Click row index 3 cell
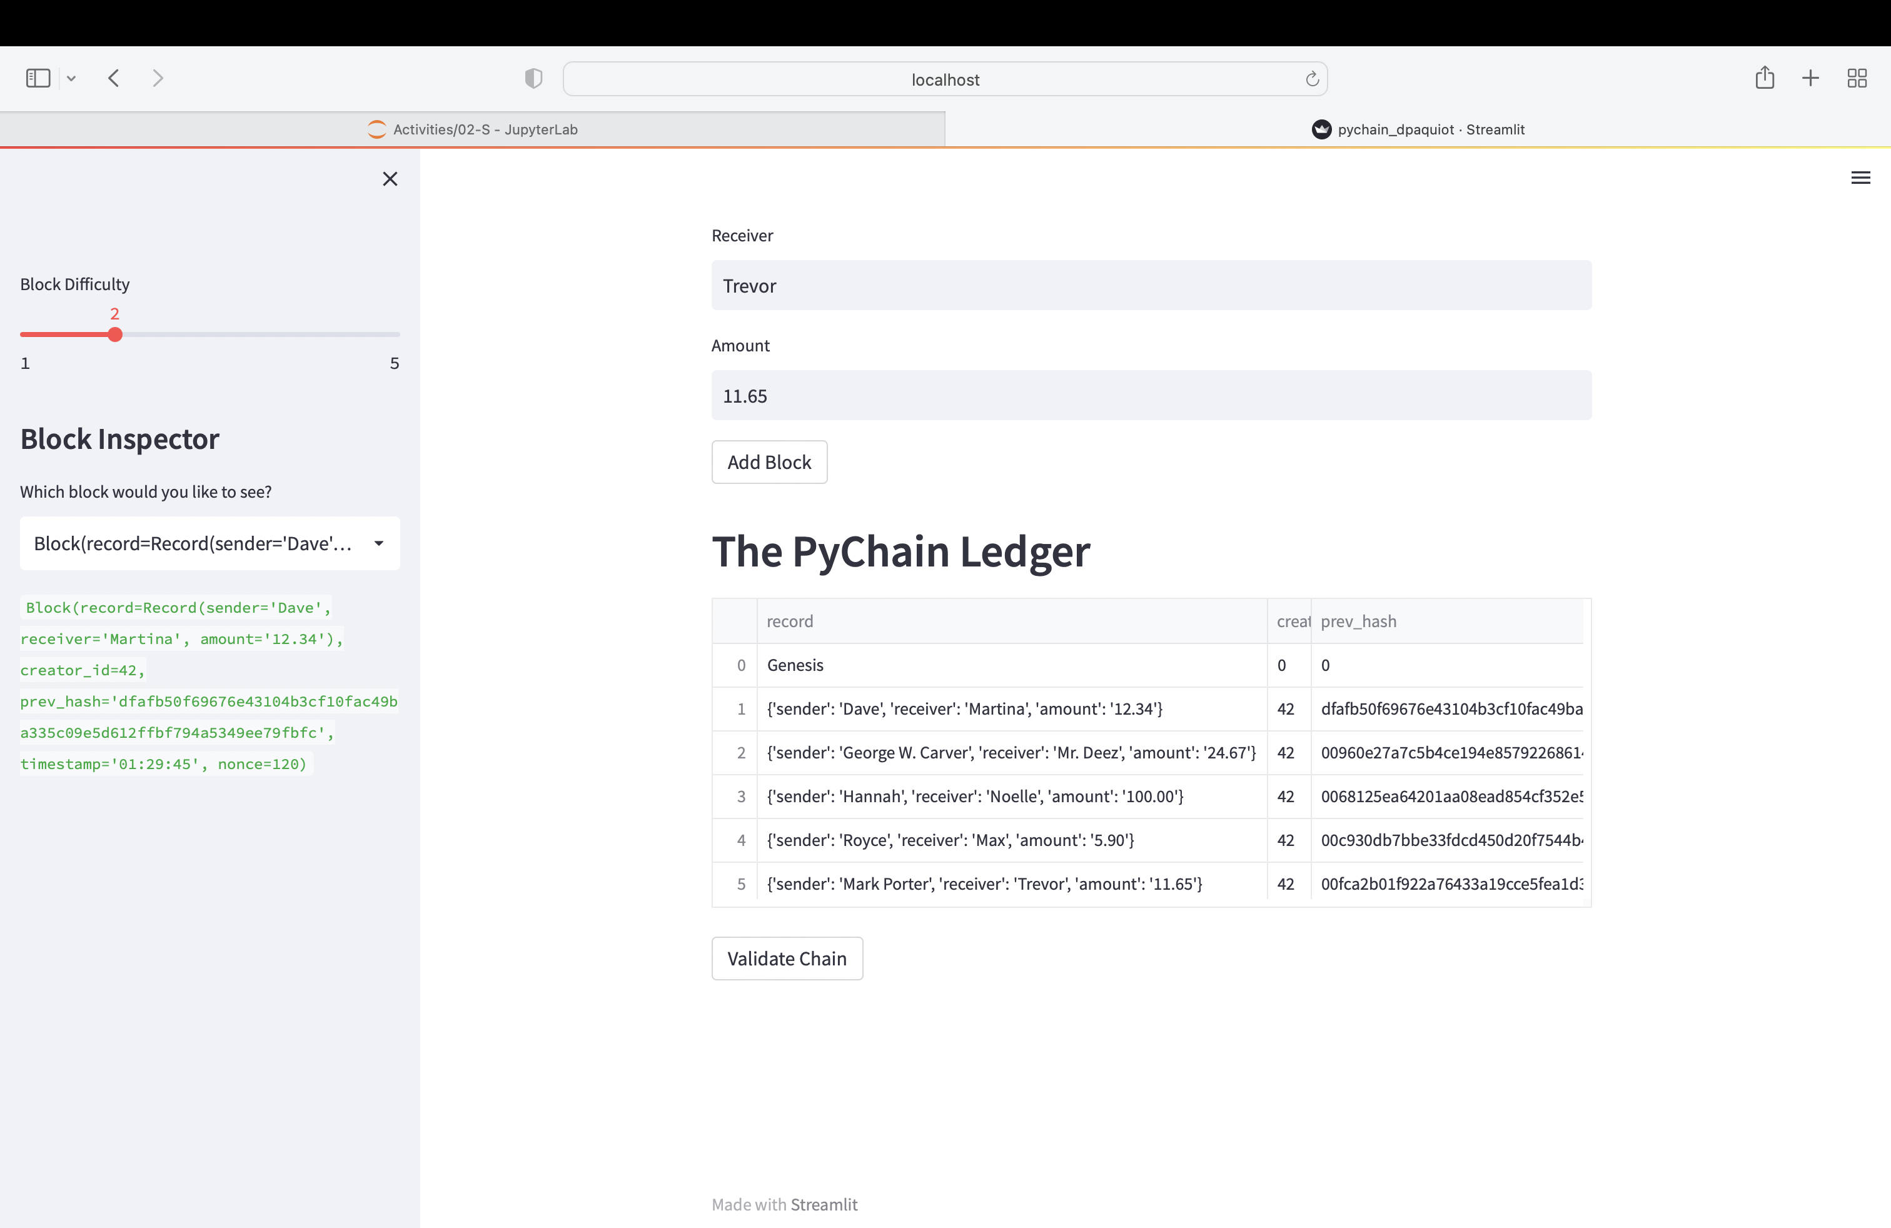Viewport: 1891px width, 1228px height. point(735,796)
